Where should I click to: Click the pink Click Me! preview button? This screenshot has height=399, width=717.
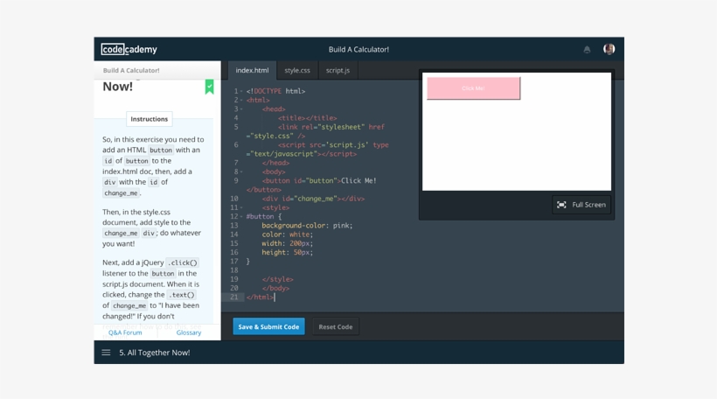[x=473, y=88]
